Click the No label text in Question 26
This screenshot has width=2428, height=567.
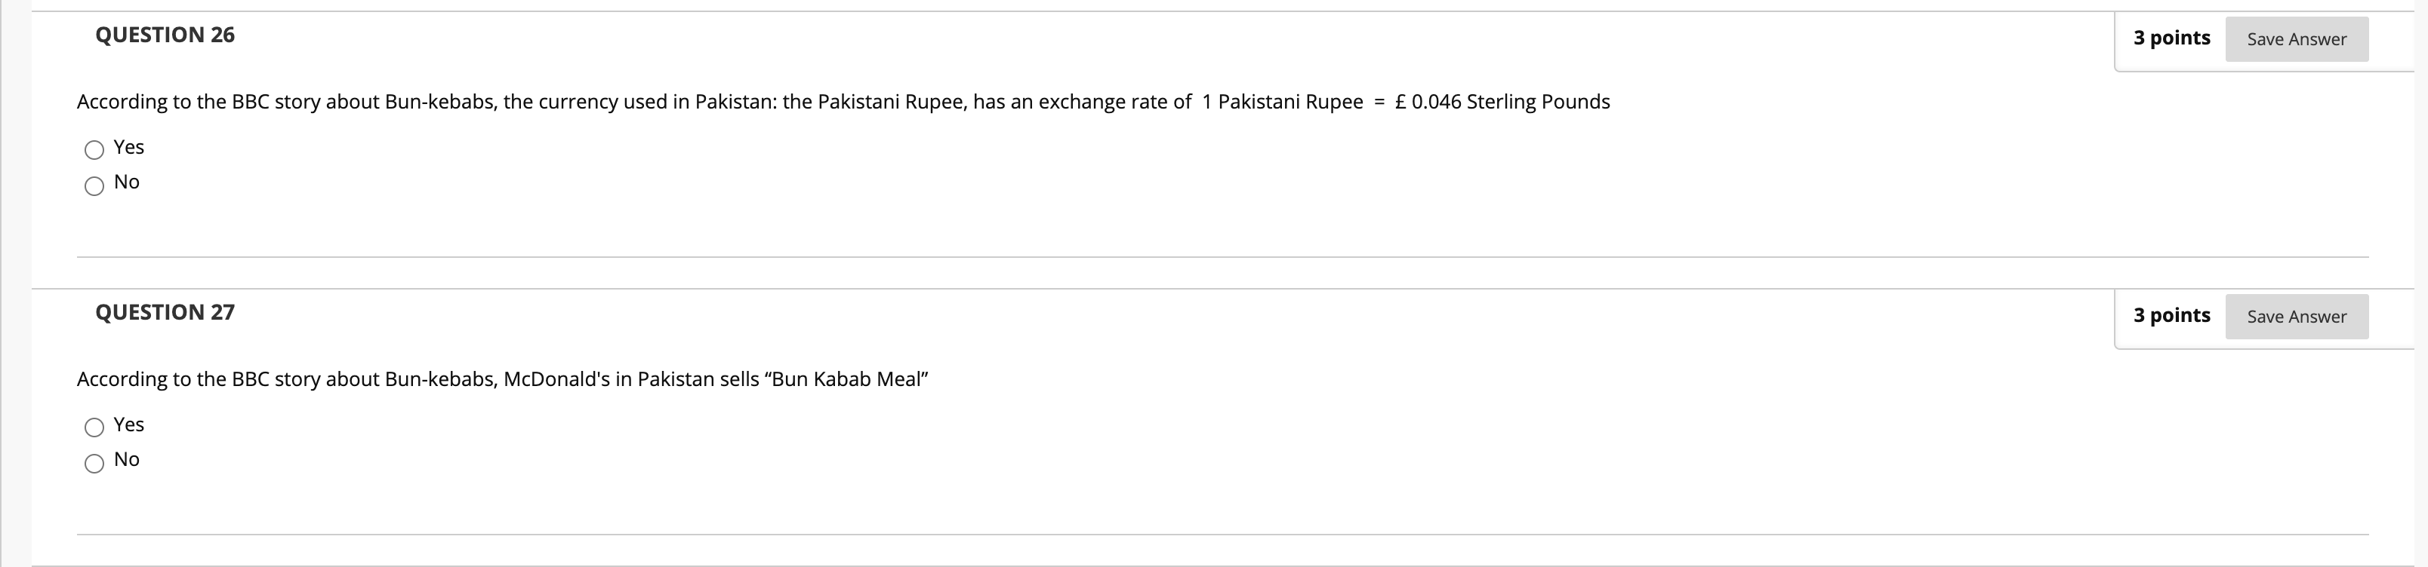[126, 182]
